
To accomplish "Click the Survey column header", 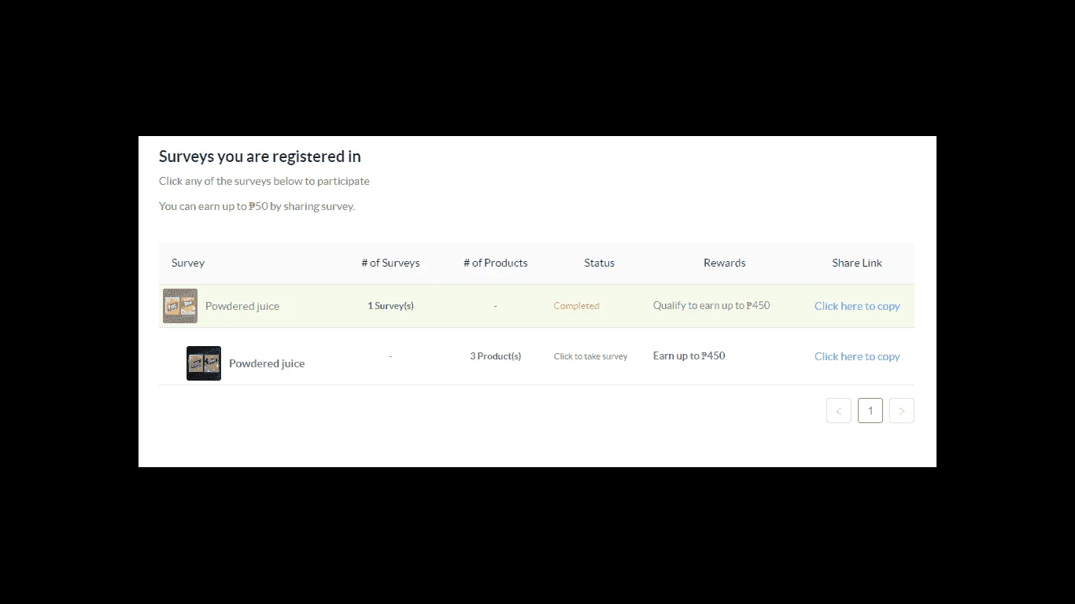I will tap(188, 263).
